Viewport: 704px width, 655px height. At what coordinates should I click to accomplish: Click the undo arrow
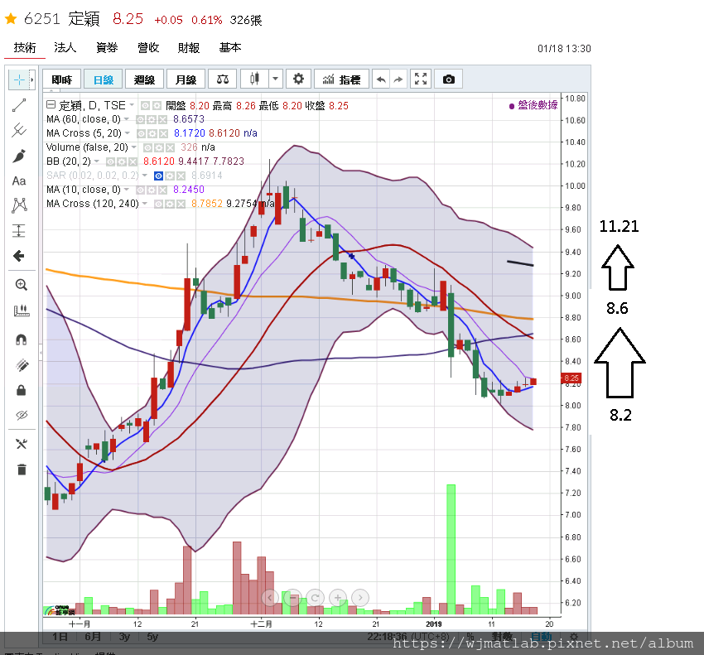click(381, 79)
